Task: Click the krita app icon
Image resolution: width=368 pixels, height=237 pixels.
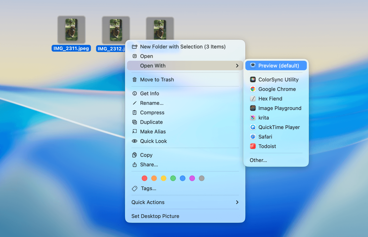Action: point(253,118)
